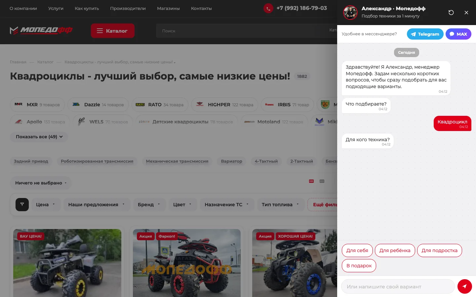The height and width of the screenshot is (297, 476).
Task: Select the Motoland brand chip
Action: tap(274, 122)
